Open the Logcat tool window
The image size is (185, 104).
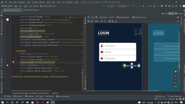point(40,96)
